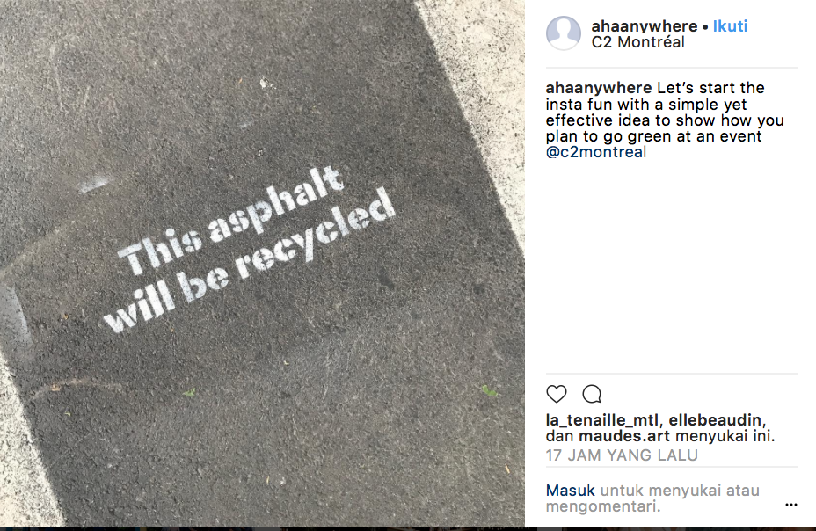View la_tenaille_mtl liker profile
The width and height of the screenshot is (816, 531).
coord(602,419)
